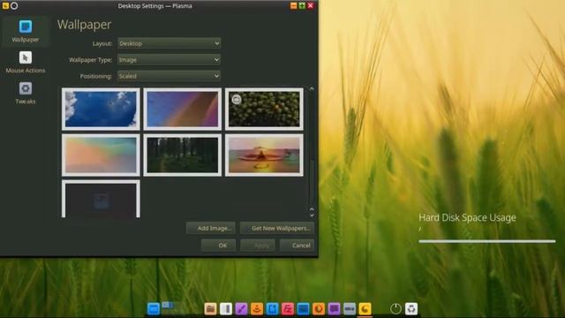Viewport: 565px width, 318px height.
Task: Select the green berries wallpaper thumbnail
Action: coord(264,109)
